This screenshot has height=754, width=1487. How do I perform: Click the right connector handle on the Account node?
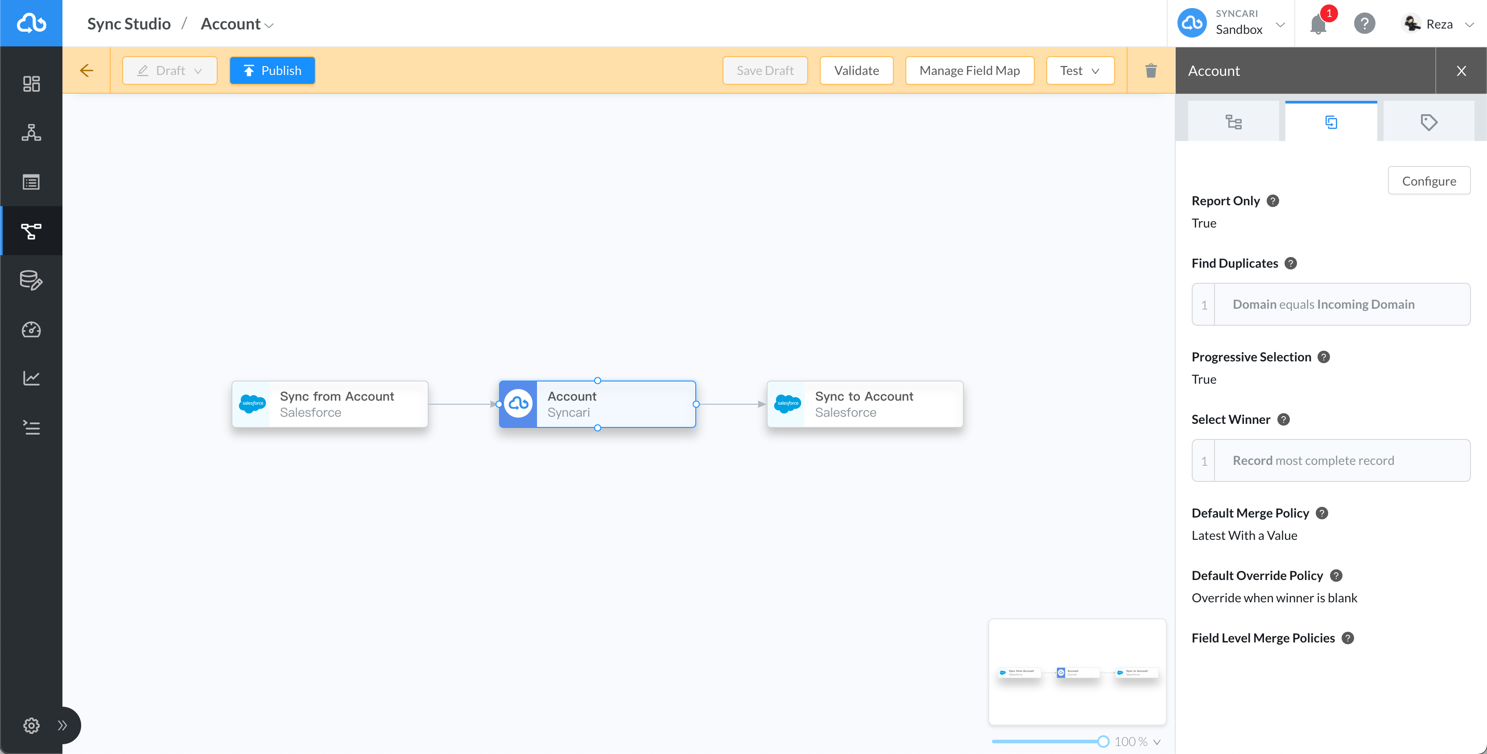coord(696,404)
